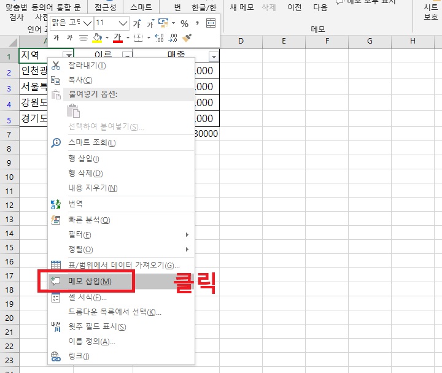
Task: Select row 10 header
Action: (9, 177)
